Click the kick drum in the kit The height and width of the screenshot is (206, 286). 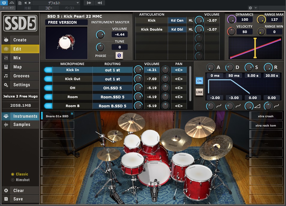click(153, 173)
